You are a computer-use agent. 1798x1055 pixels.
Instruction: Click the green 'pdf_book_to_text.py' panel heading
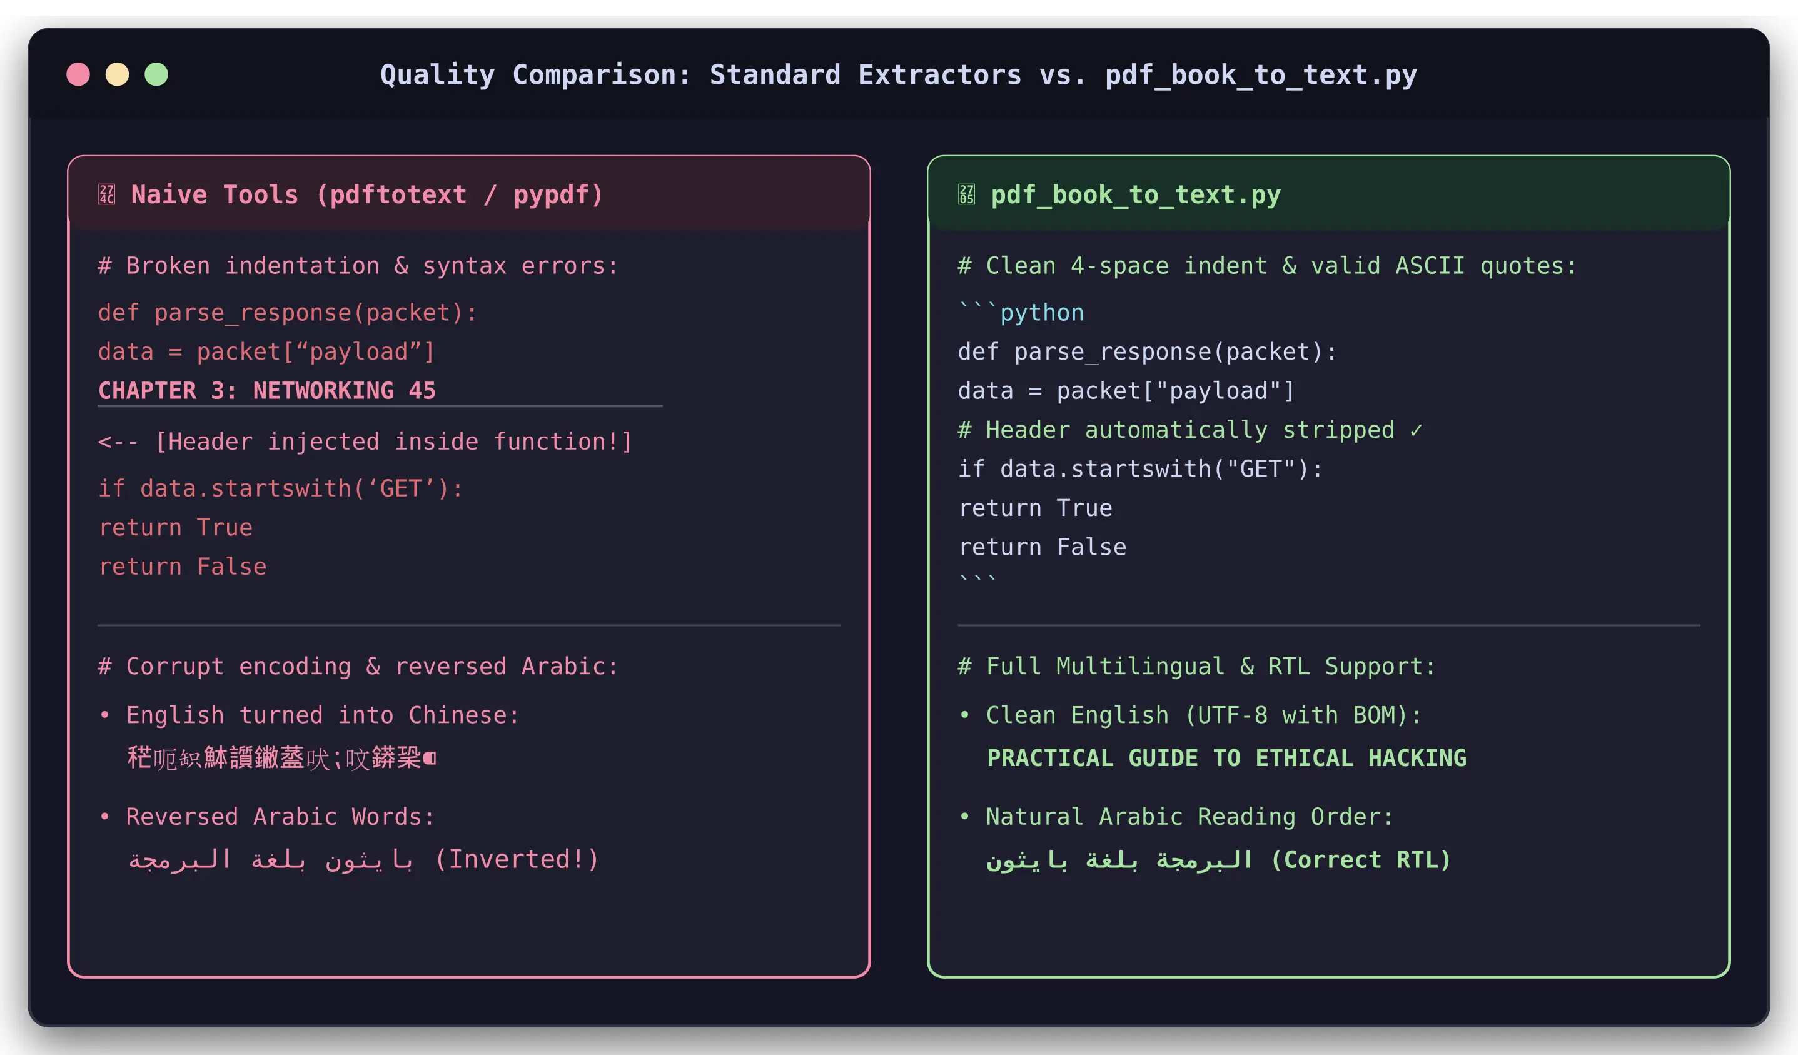coord(1136,194)
